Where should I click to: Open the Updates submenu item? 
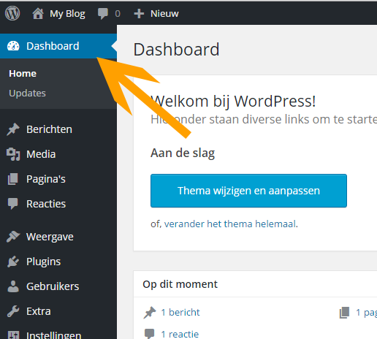click(x=27, y=94)
